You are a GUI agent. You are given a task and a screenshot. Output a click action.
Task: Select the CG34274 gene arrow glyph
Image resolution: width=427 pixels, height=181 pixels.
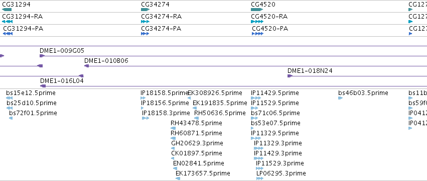click(145, 10)
